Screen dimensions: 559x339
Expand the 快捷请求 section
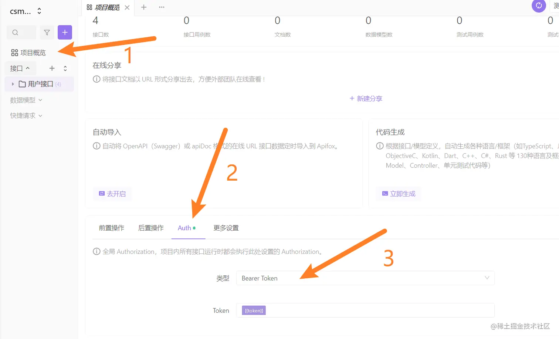tap(26, 116)
